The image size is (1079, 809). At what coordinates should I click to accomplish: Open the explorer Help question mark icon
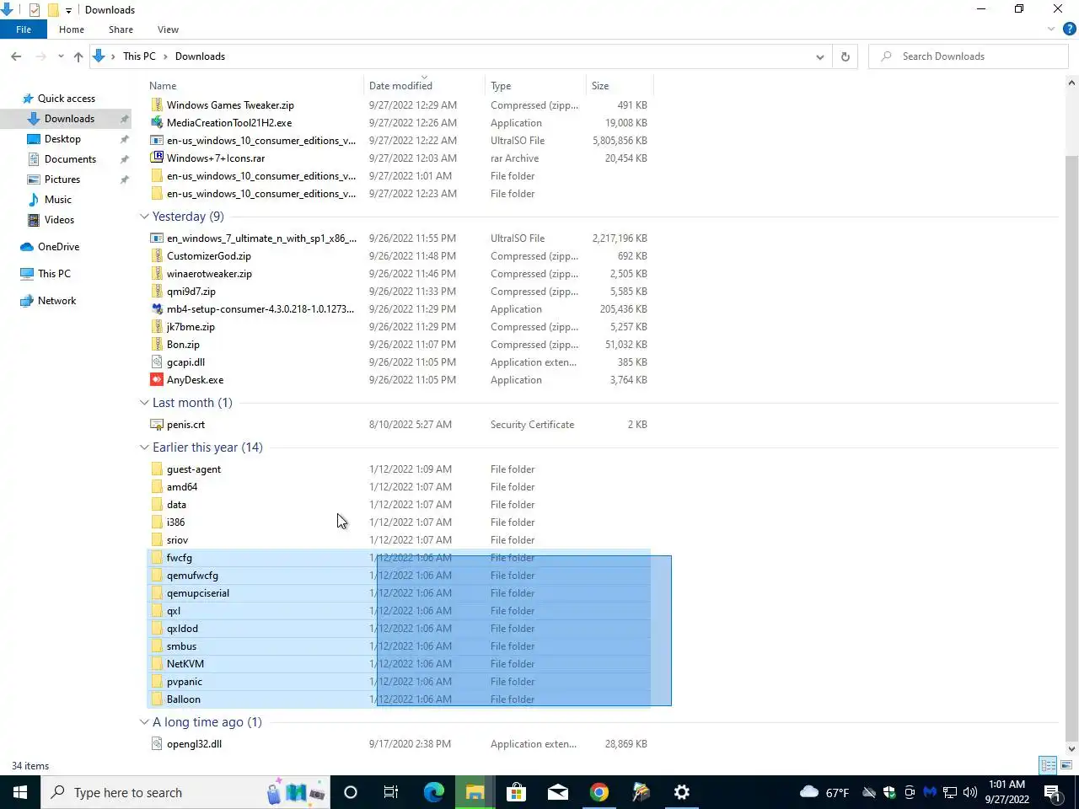(x=1069, y=29)
